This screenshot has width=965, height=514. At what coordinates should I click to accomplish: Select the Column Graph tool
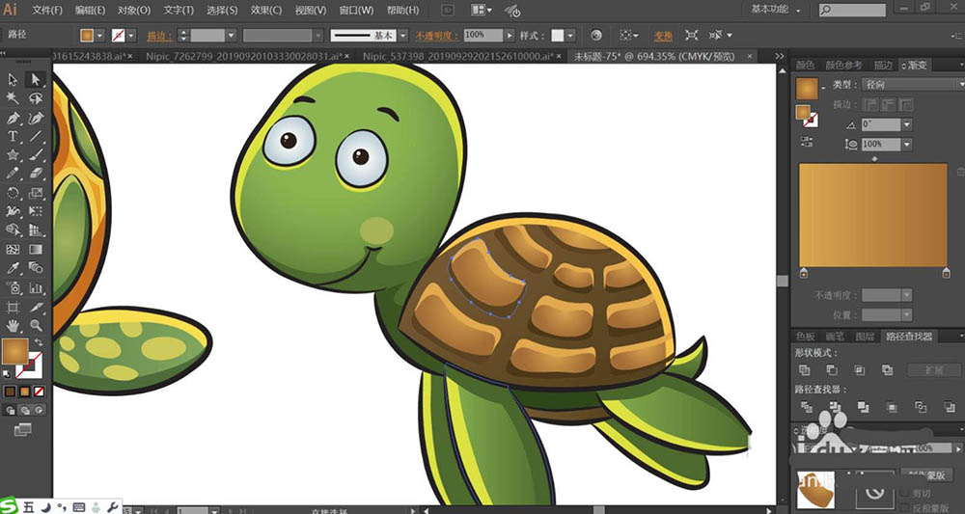(x=36, y=287)
